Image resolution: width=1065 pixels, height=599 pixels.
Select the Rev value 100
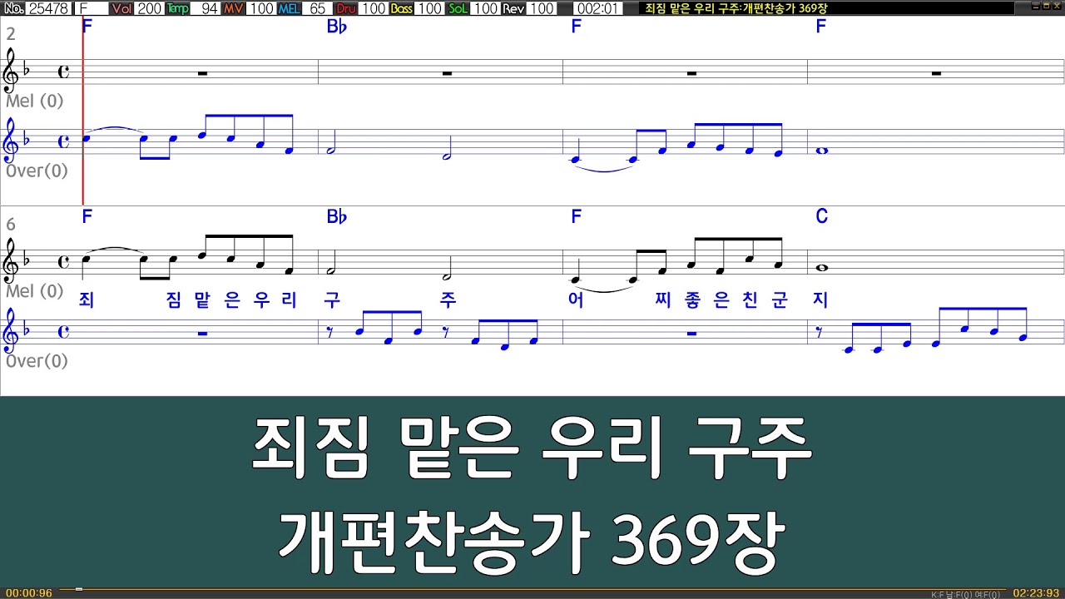click(x=541, y=8)
